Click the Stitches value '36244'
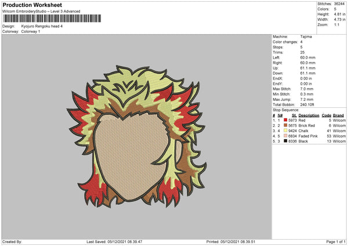 click(x=339, y=4)
